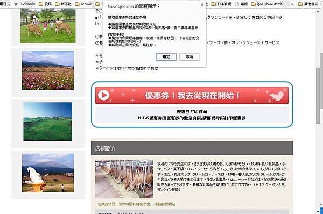Open the pink flower field thumbnail
The width and height of the screenshot is (323, 214).
coord(48,70)
